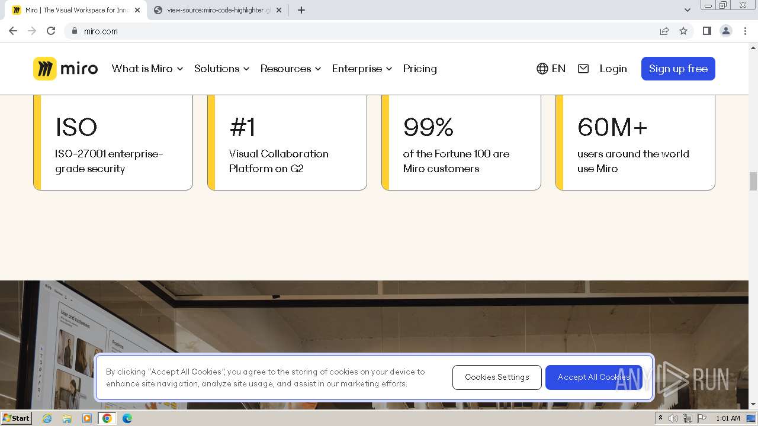Image resolution: width=758 pixels, height=426 pixels.
Task: Switch to the Miro Visual Workspace tab
Action: 76,10
